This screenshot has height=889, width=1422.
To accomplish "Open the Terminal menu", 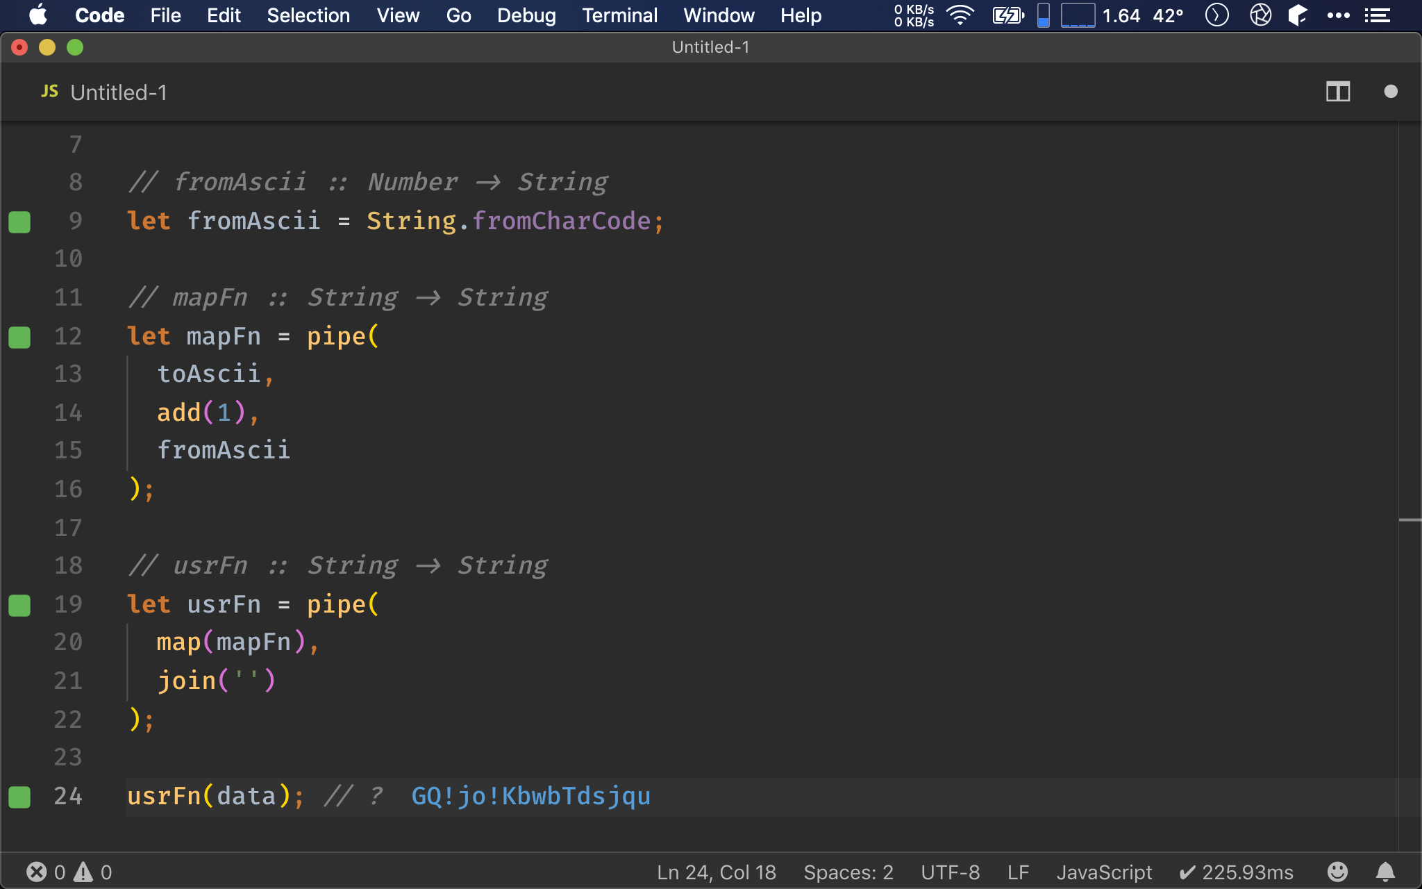I will point(619,15).
